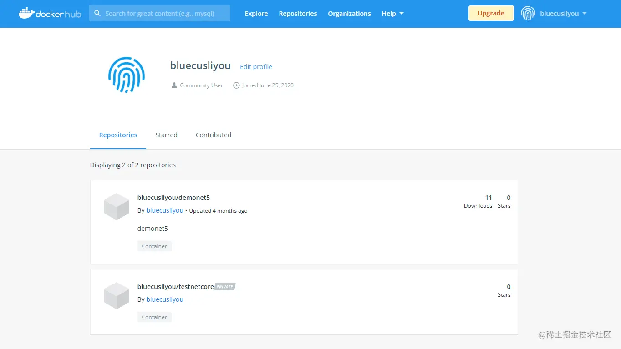Image resolution: width=621 pixels, height=349 pixels.
Task: Click the bluecusliyou author link under demonet5
Action: pyautogui.click(x=165, y=210)
